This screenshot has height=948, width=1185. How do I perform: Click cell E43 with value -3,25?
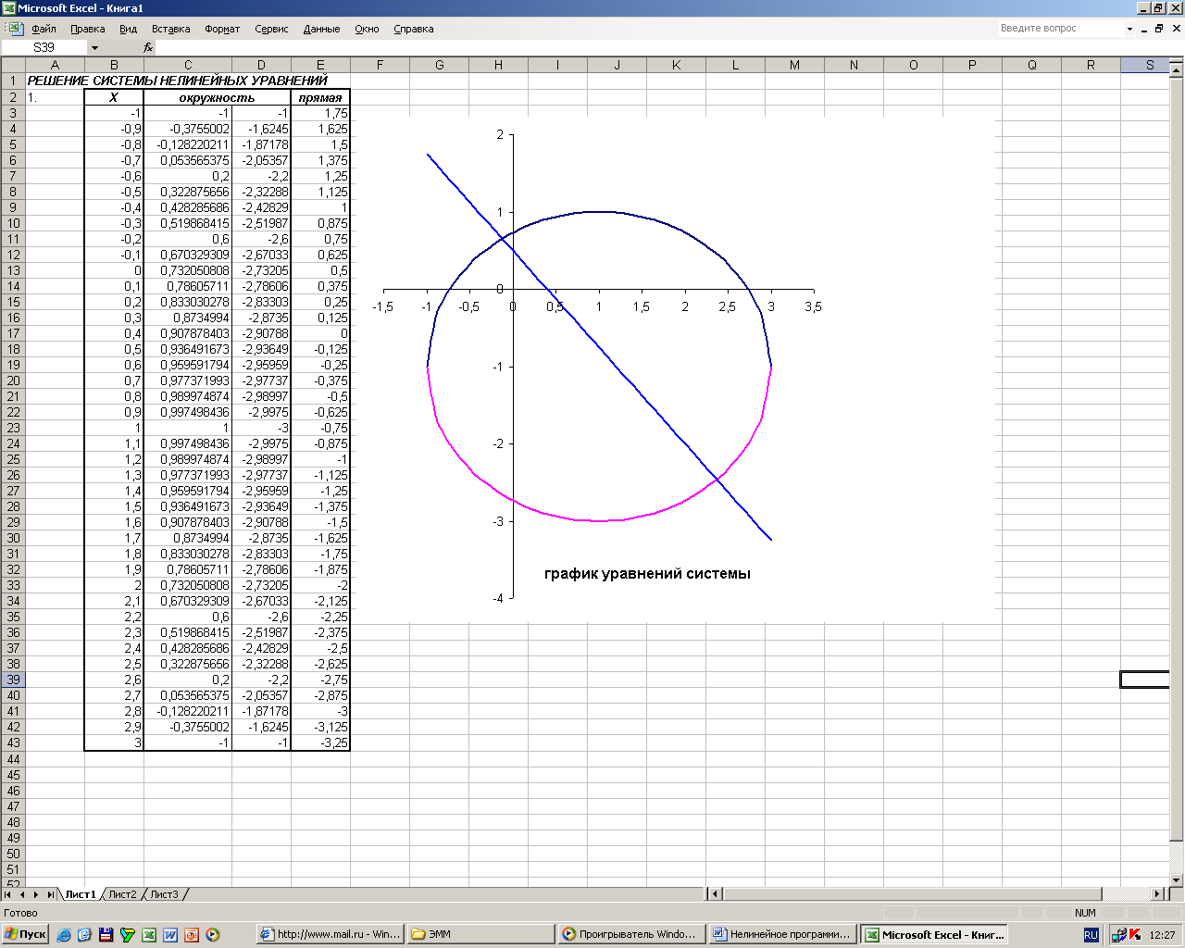(320, 742)
